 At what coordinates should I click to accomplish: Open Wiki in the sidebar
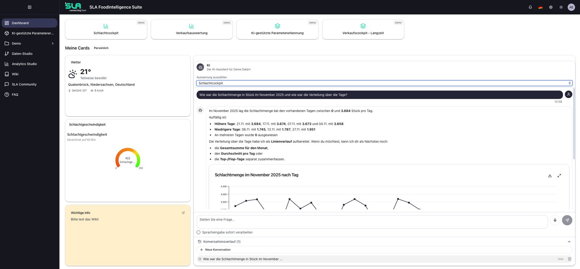tap(29, 74)
